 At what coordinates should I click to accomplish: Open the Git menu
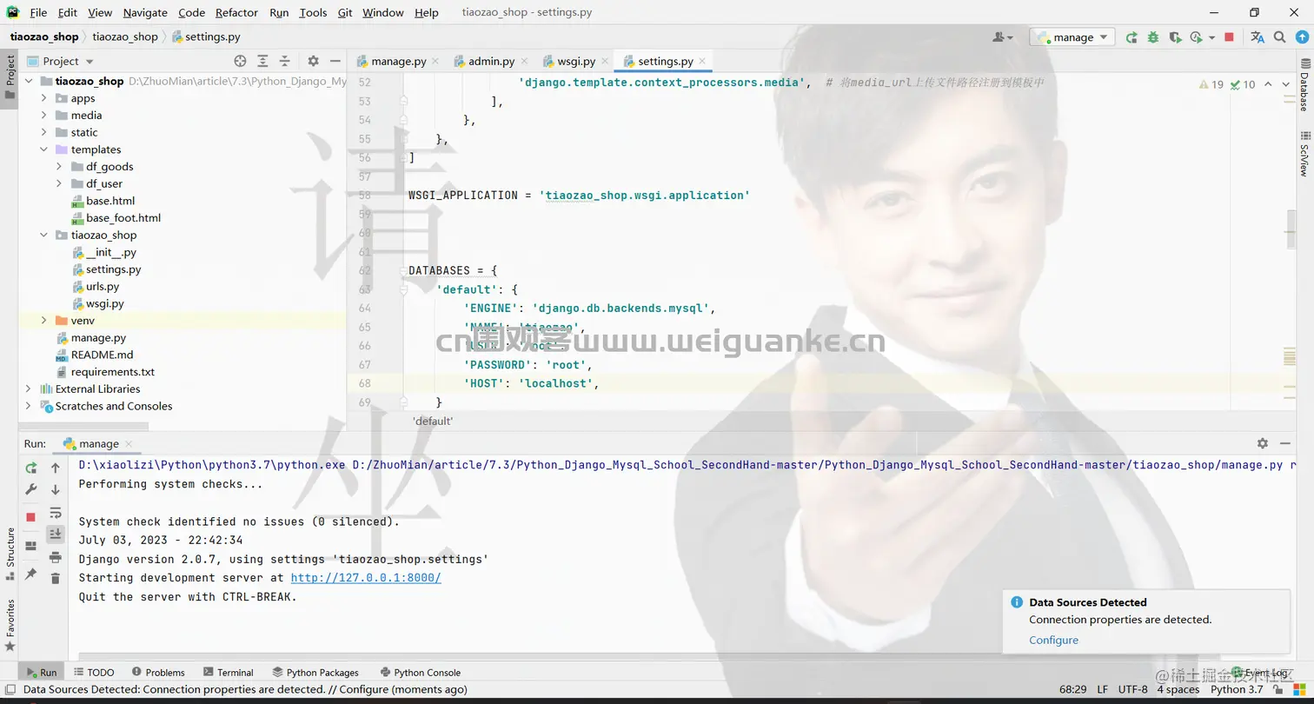click(x=345, y=12)
